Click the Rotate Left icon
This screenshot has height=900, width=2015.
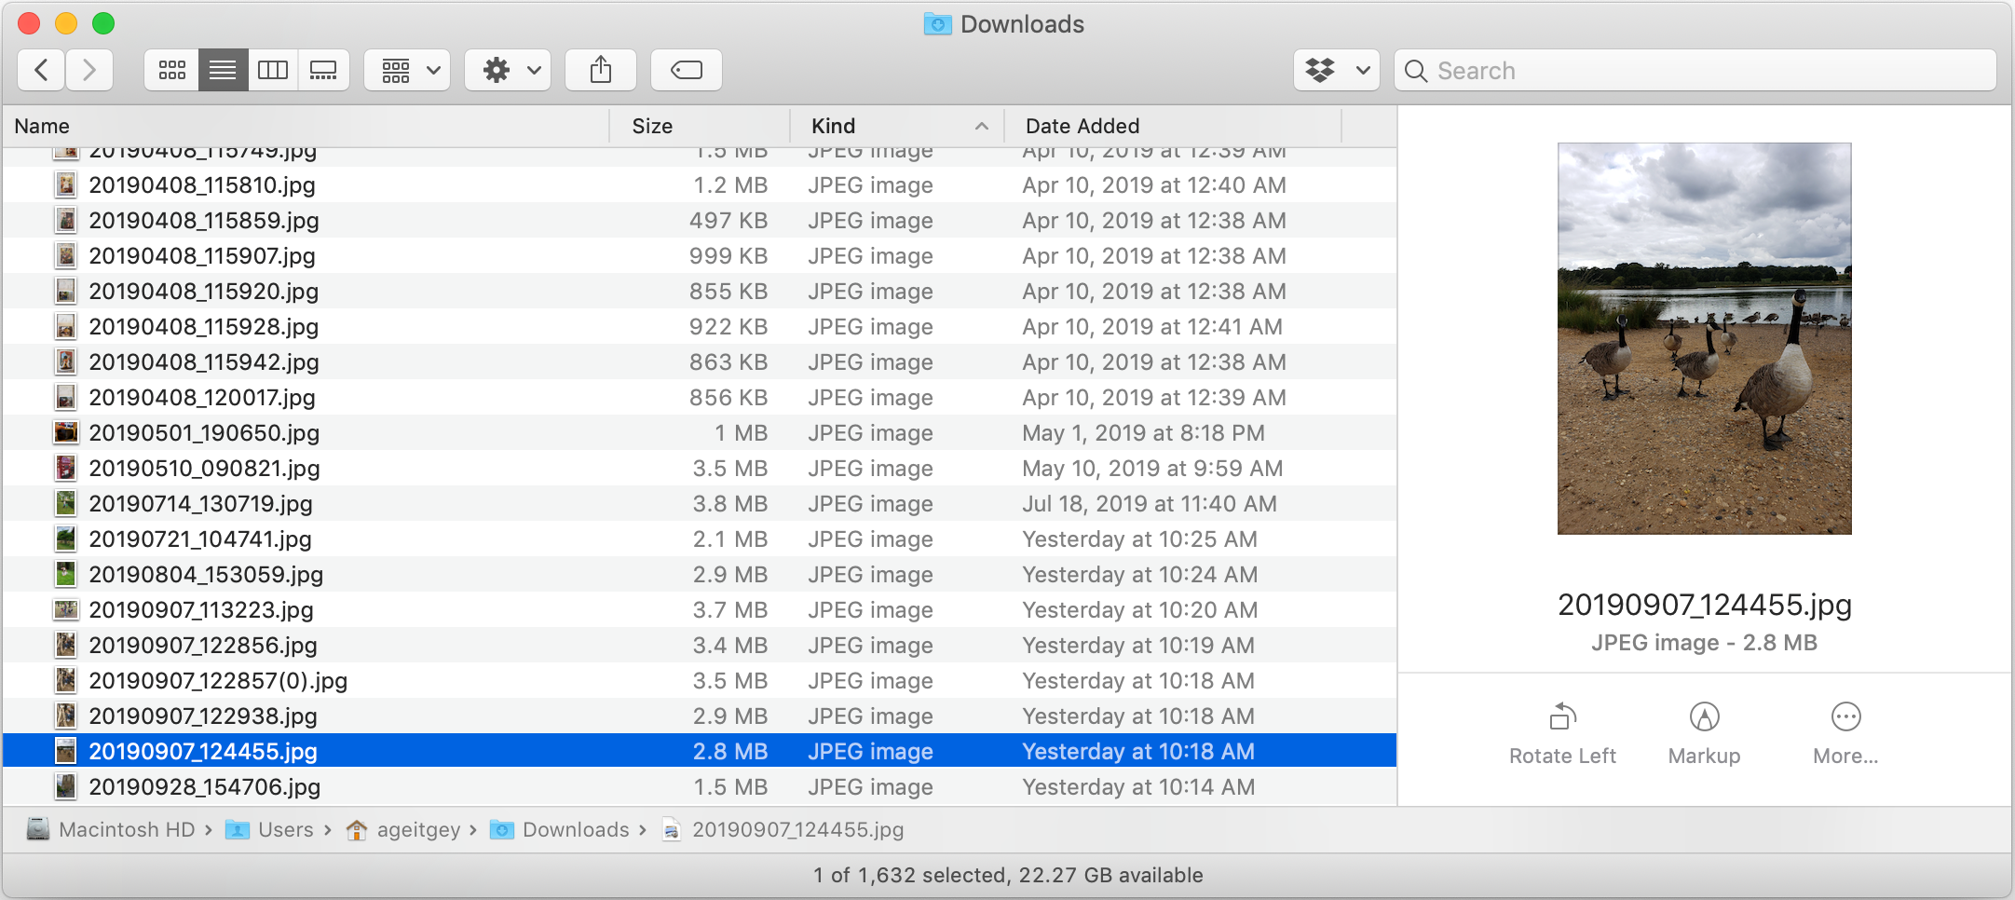[1563, 716]
